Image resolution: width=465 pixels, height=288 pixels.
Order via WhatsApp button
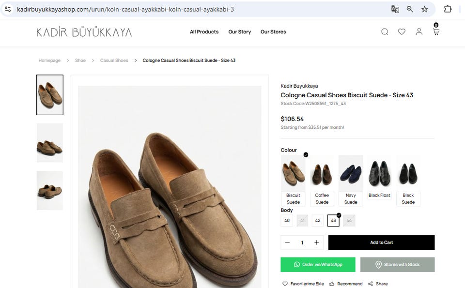(318, 265)
